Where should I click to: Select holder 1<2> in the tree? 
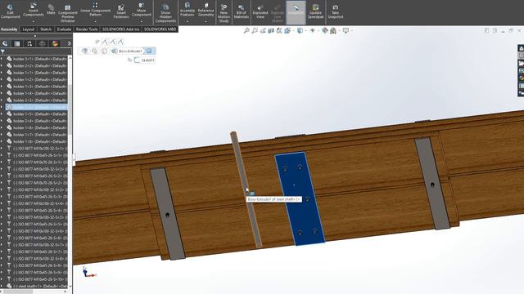[x=37, y=80]
